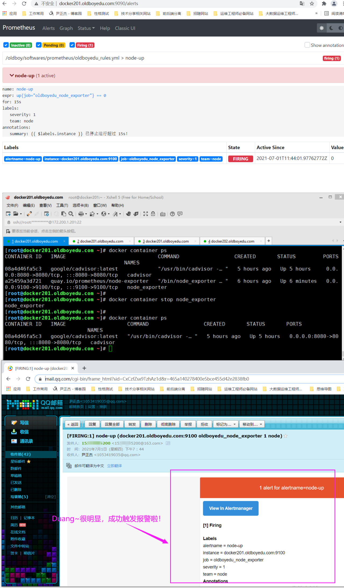Click the alertname=node-up label badge
This screenshot has width=344, height=588.
(23, 159)
